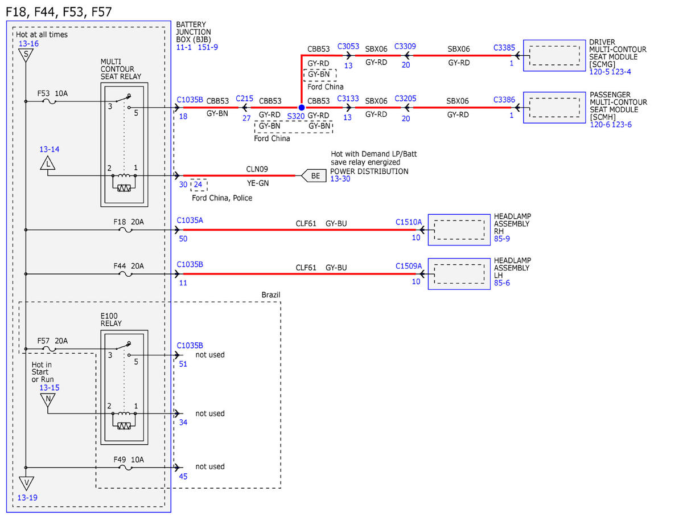
Task: Click the L triangle symbol
Action: coord(48,163)
